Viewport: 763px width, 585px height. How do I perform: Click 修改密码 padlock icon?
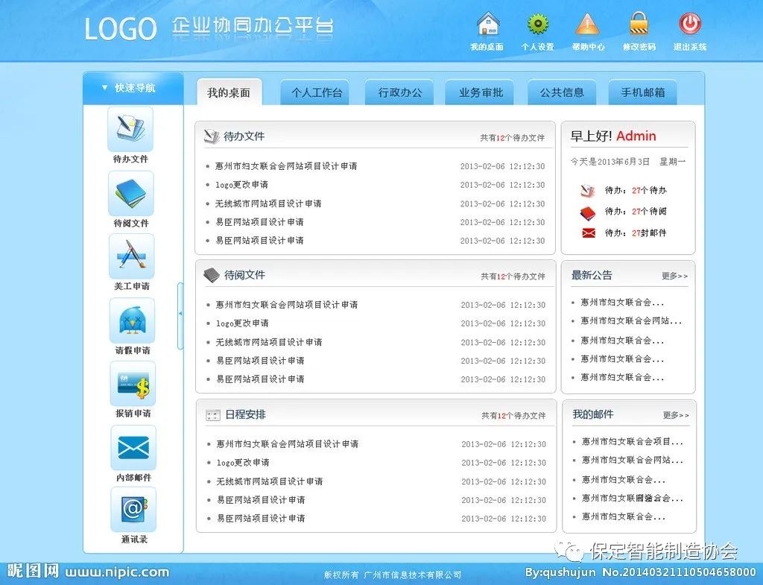tap(639, 23)
